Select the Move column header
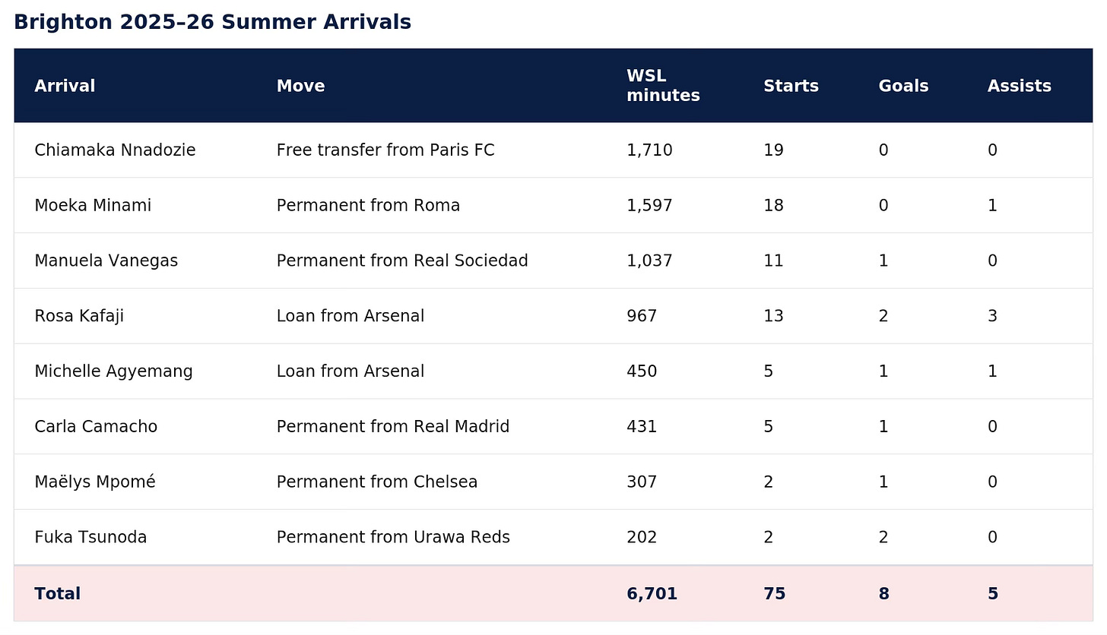The height and width of the screenshot is (635, 1107). pyautogui.click(x=300, y=86)
